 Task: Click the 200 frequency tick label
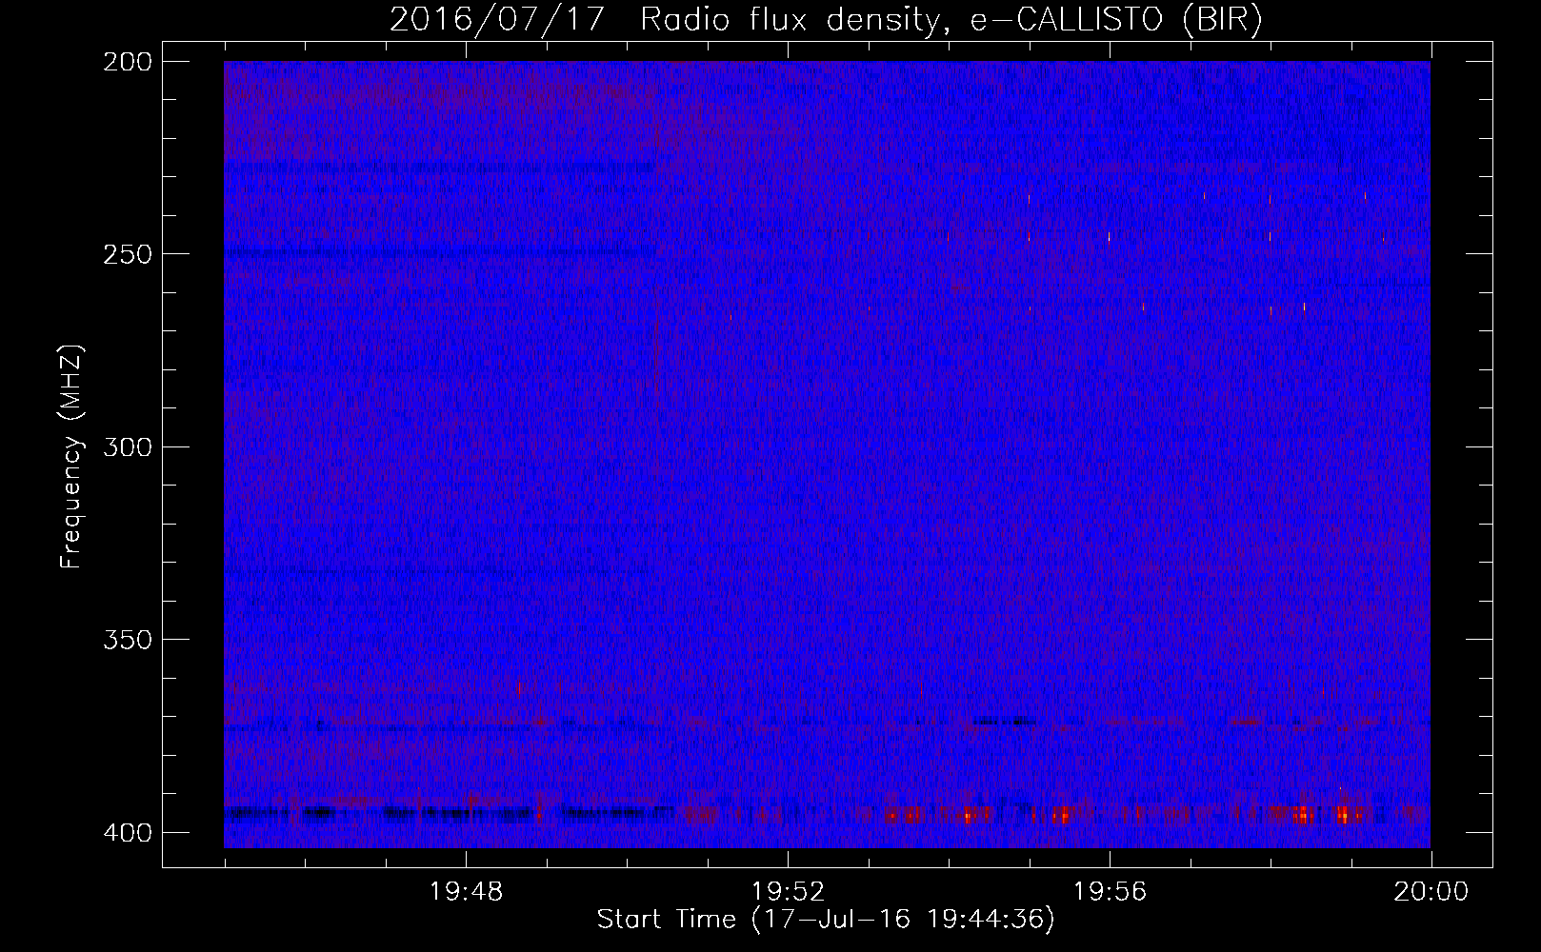click(127, 61)
